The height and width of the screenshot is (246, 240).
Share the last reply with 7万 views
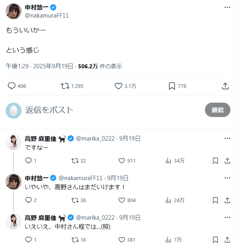point(227,240)
